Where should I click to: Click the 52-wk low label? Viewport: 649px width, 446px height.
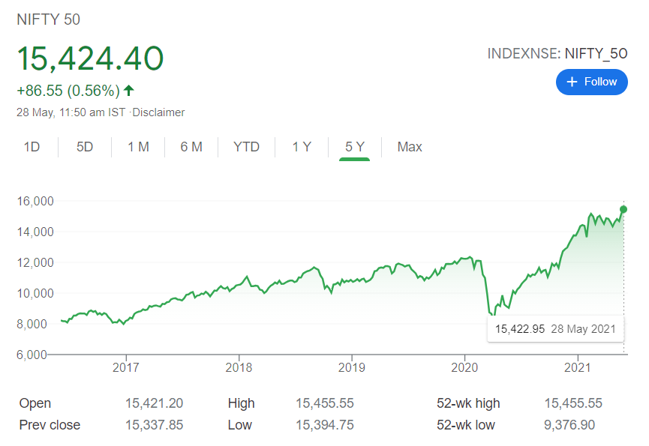coord(466,425)
